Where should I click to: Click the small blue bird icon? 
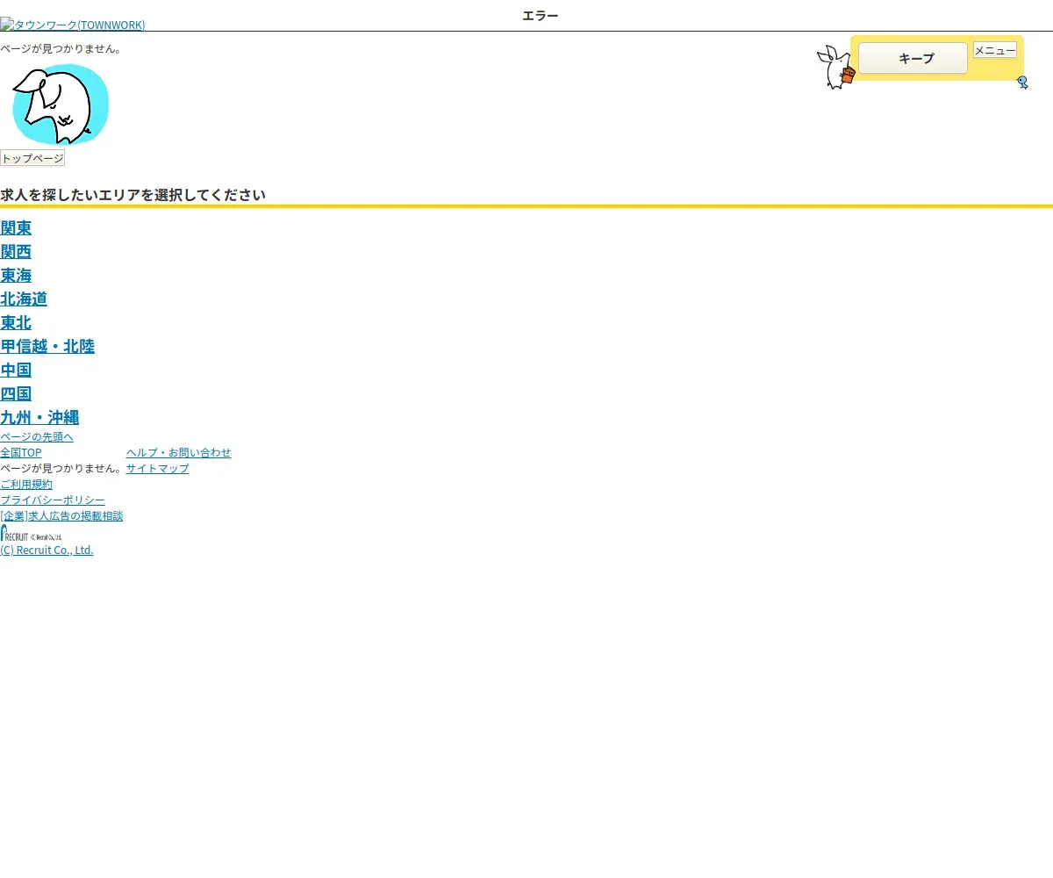pos(1022,83)
